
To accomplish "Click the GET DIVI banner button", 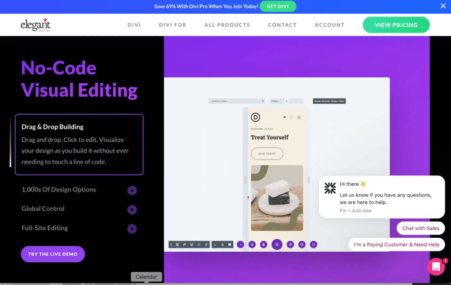I will (278, 6).
